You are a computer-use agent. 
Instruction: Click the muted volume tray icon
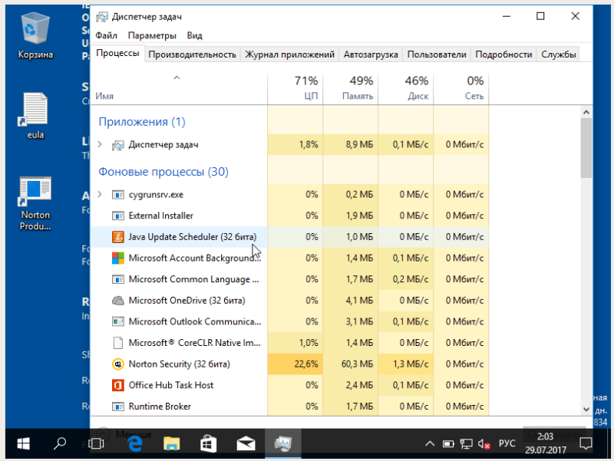[484, 444]
